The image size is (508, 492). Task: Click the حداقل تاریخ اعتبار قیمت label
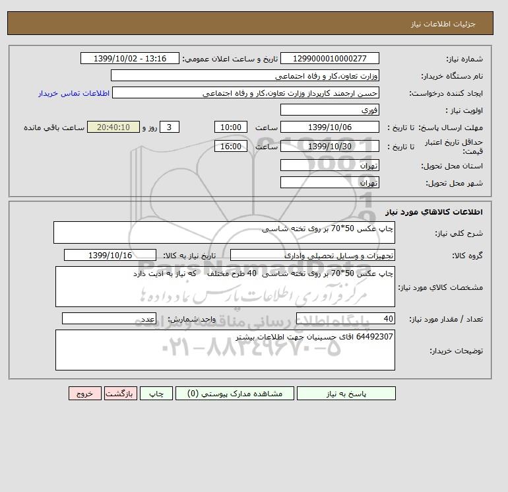(x=454, y=146)
